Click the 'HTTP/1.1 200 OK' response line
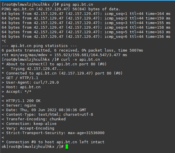 coord(23,101)
